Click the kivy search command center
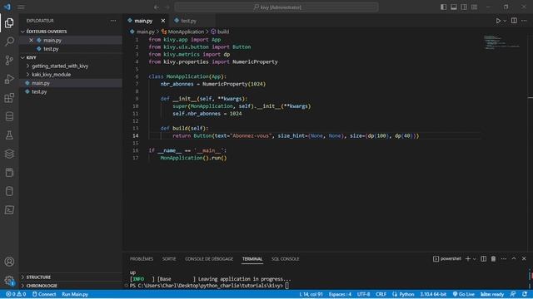 tap(276, 7)
